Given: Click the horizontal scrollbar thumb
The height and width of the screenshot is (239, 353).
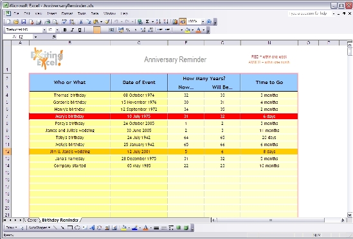Looking at the screenshot, I should (271, 220).
